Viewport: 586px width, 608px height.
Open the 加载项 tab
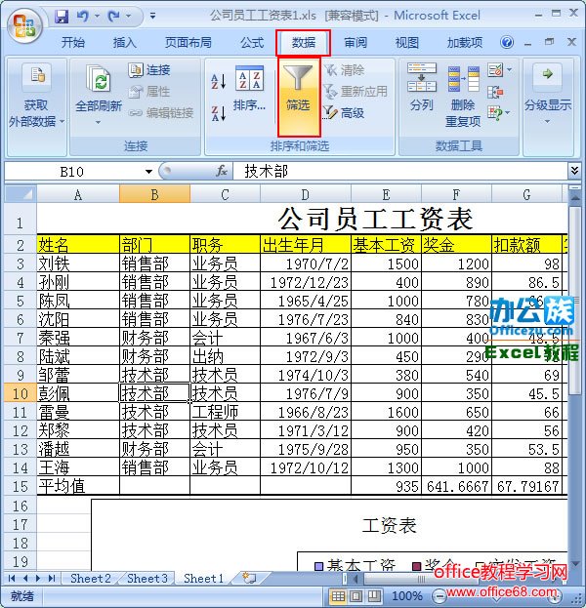[465, 43]
